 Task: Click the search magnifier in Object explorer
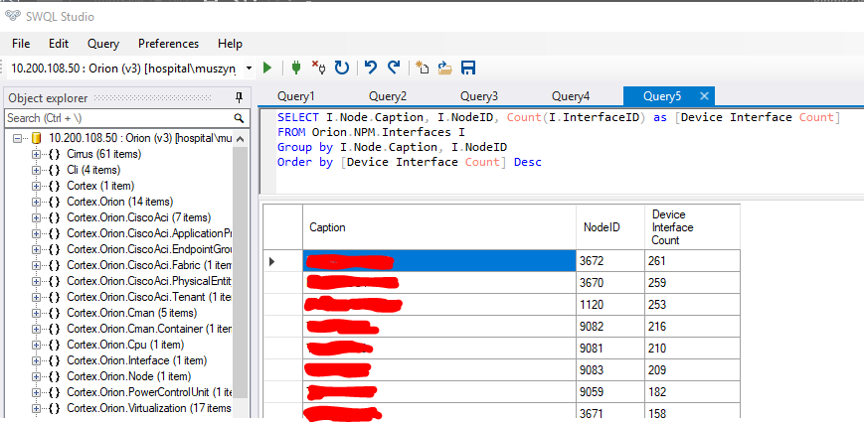239,118
